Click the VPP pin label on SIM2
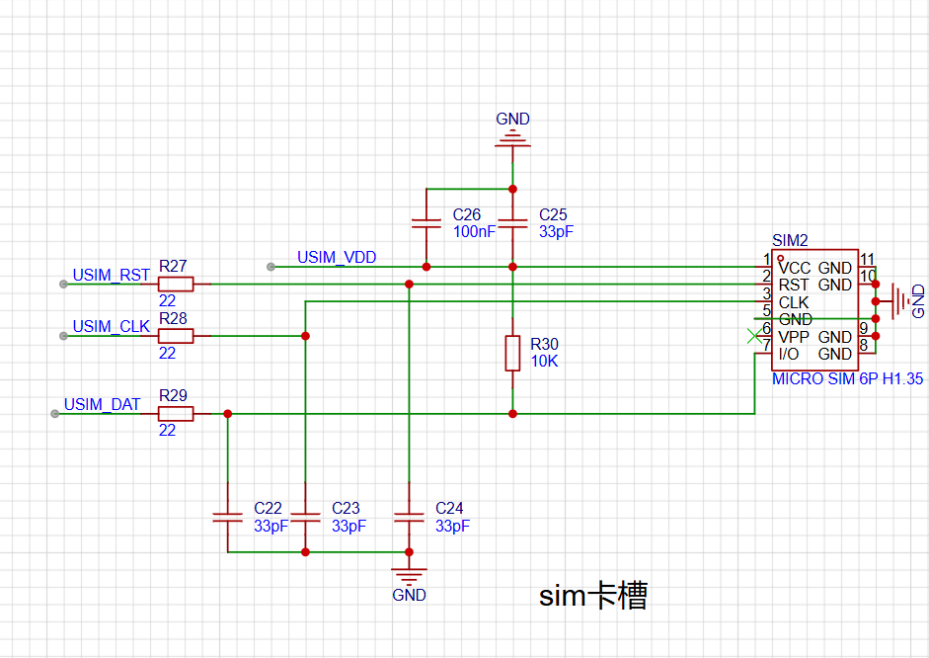This screenshot has height=658, width=929. [x=794, y=337]
